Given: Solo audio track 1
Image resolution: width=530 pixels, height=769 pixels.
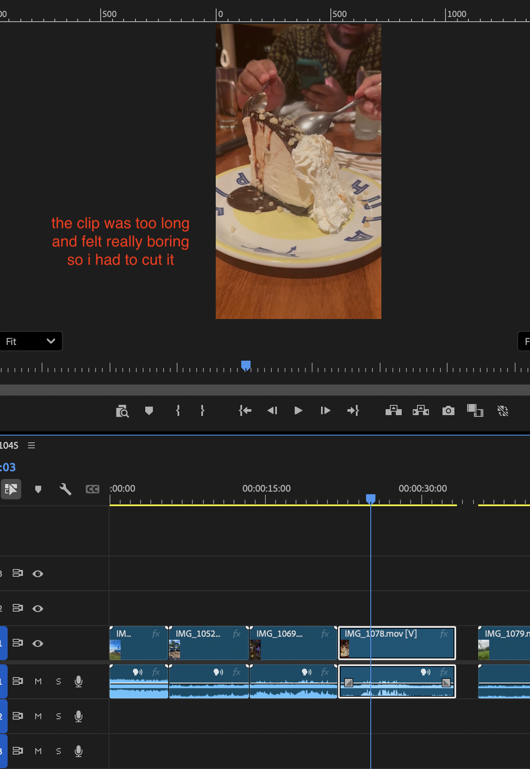Looking at the screenshot, I should click(x=59, y=681).
